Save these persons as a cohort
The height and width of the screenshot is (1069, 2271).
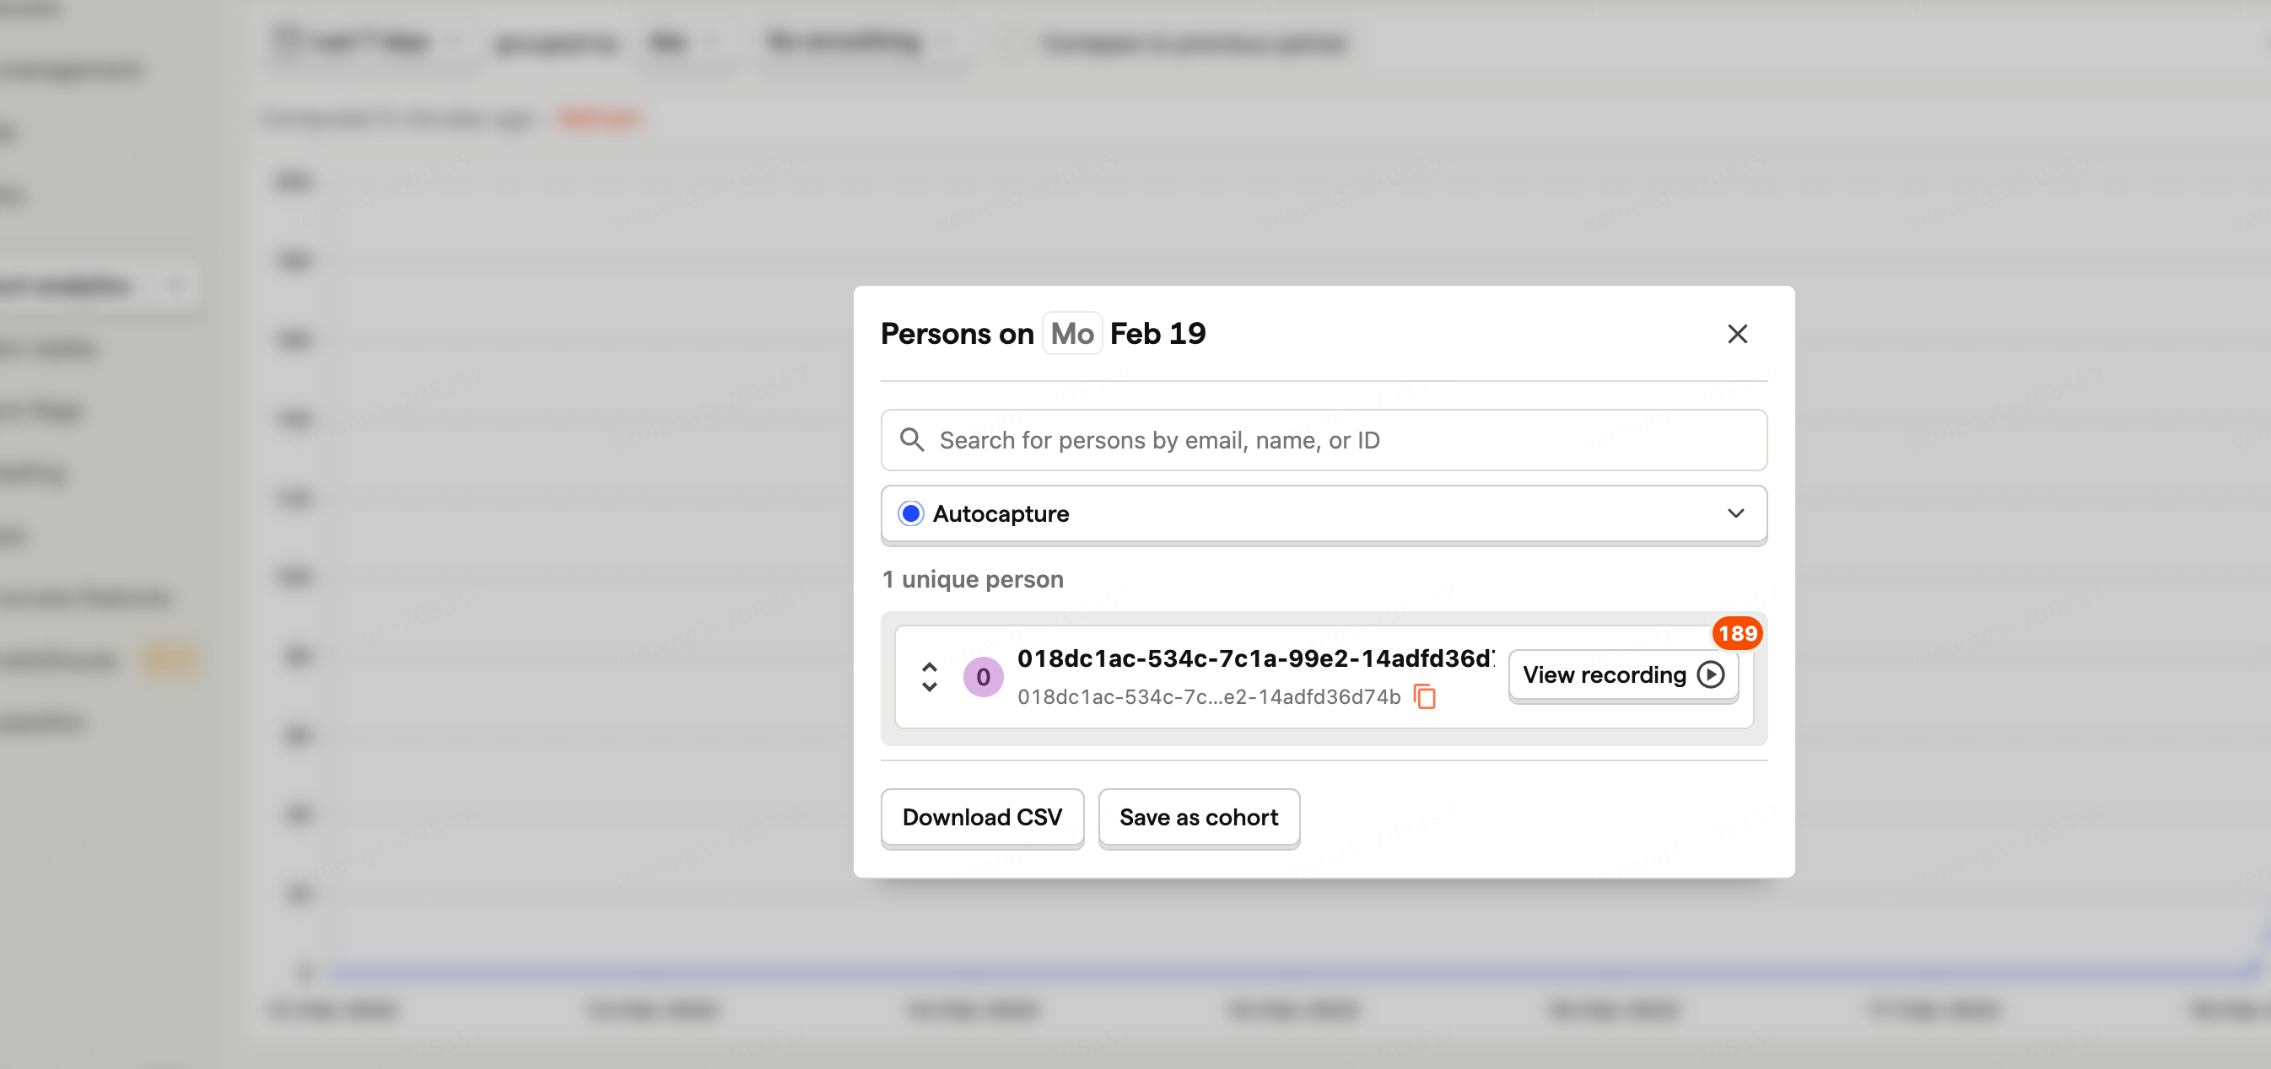click(x=1198, y=818)
